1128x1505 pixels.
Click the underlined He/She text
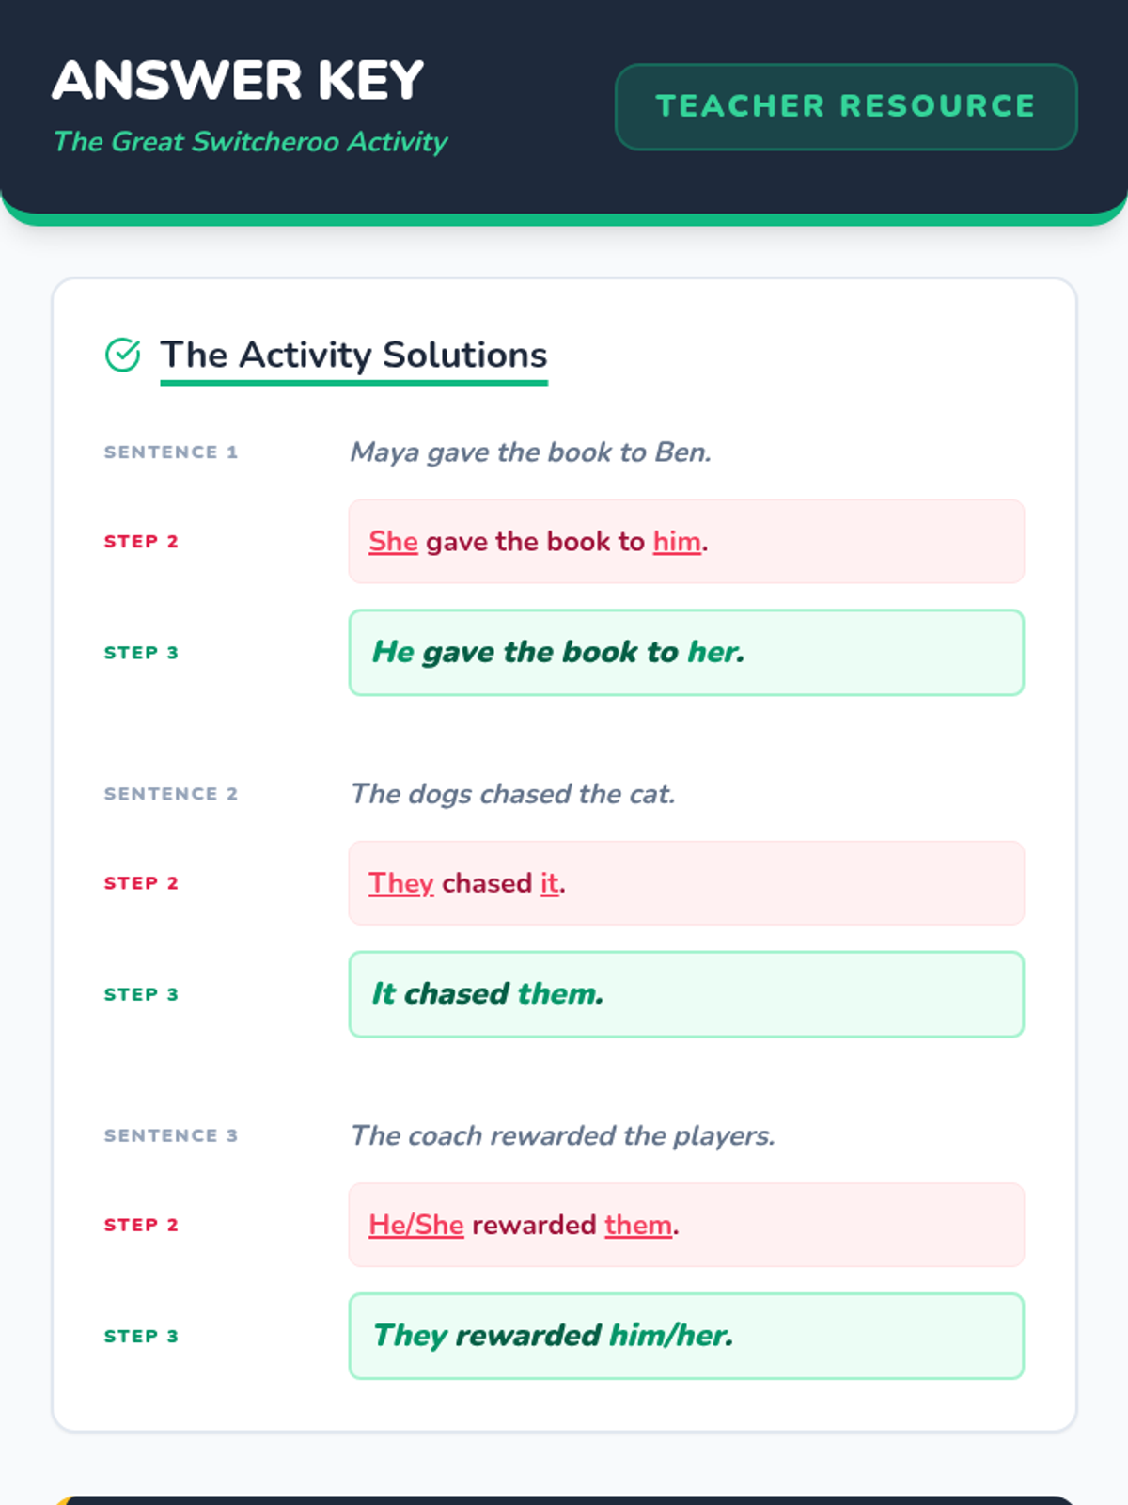416,1225
